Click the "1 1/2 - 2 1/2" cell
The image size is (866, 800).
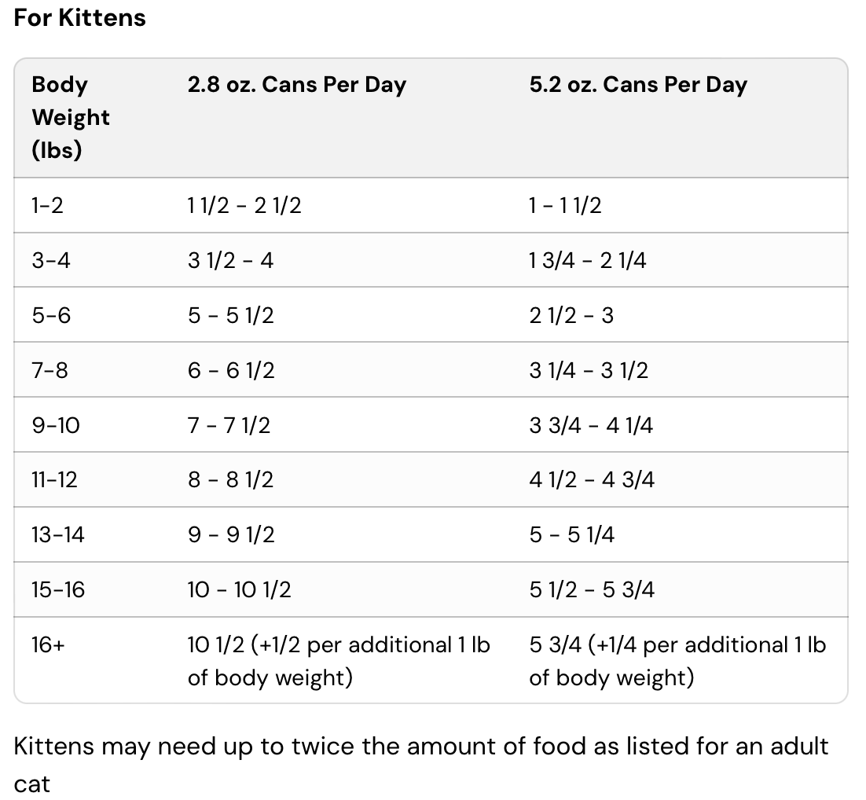(244, 206)
